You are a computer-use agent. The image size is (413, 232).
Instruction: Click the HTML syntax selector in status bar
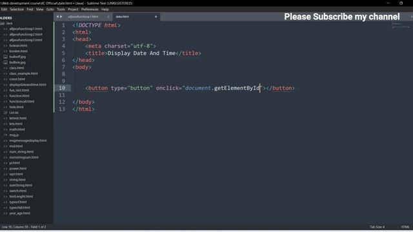coord(405,227)
